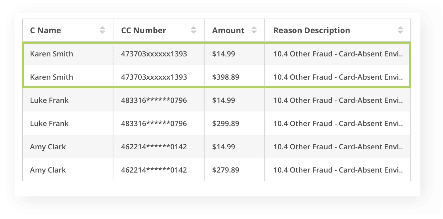Click first Amy Clark name cell
443x219 pixels.
pyautogui.click(x=48, y=147)
